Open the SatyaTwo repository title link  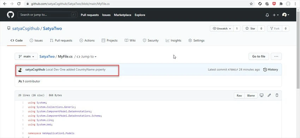[53, 28]
